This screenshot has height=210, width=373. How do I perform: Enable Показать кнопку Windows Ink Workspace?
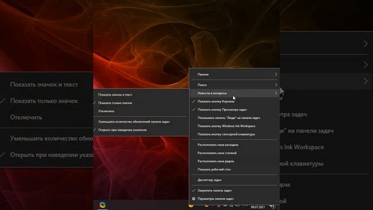234,126
